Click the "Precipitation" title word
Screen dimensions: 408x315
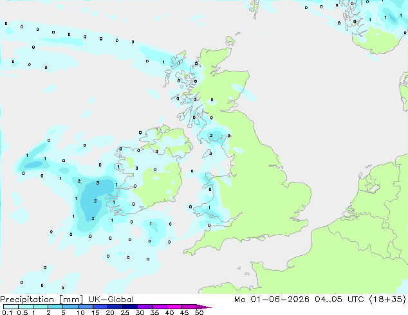[27, 300]
